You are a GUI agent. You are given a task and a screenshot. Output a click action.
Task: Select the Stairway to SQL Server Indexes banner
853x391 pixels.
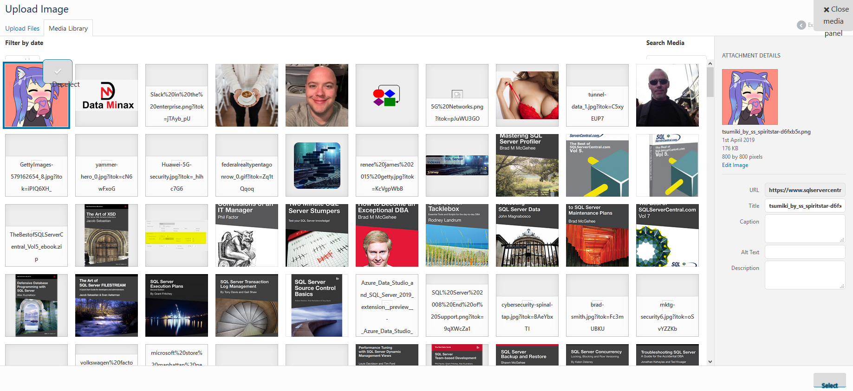pos(457,166)
